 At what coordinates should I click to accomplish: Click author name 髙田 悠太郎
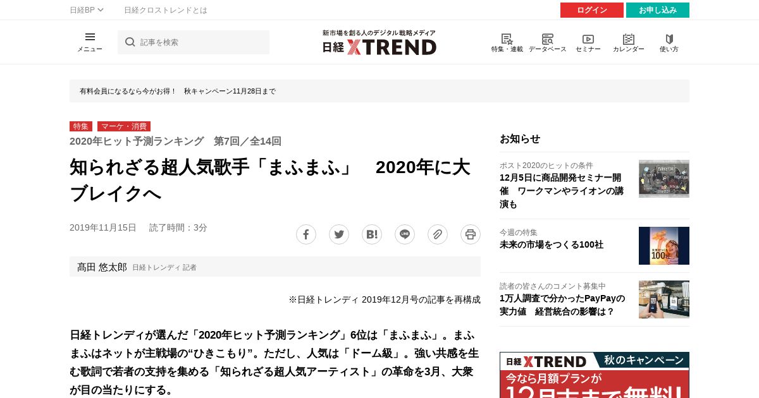click(x=102, y=267)
